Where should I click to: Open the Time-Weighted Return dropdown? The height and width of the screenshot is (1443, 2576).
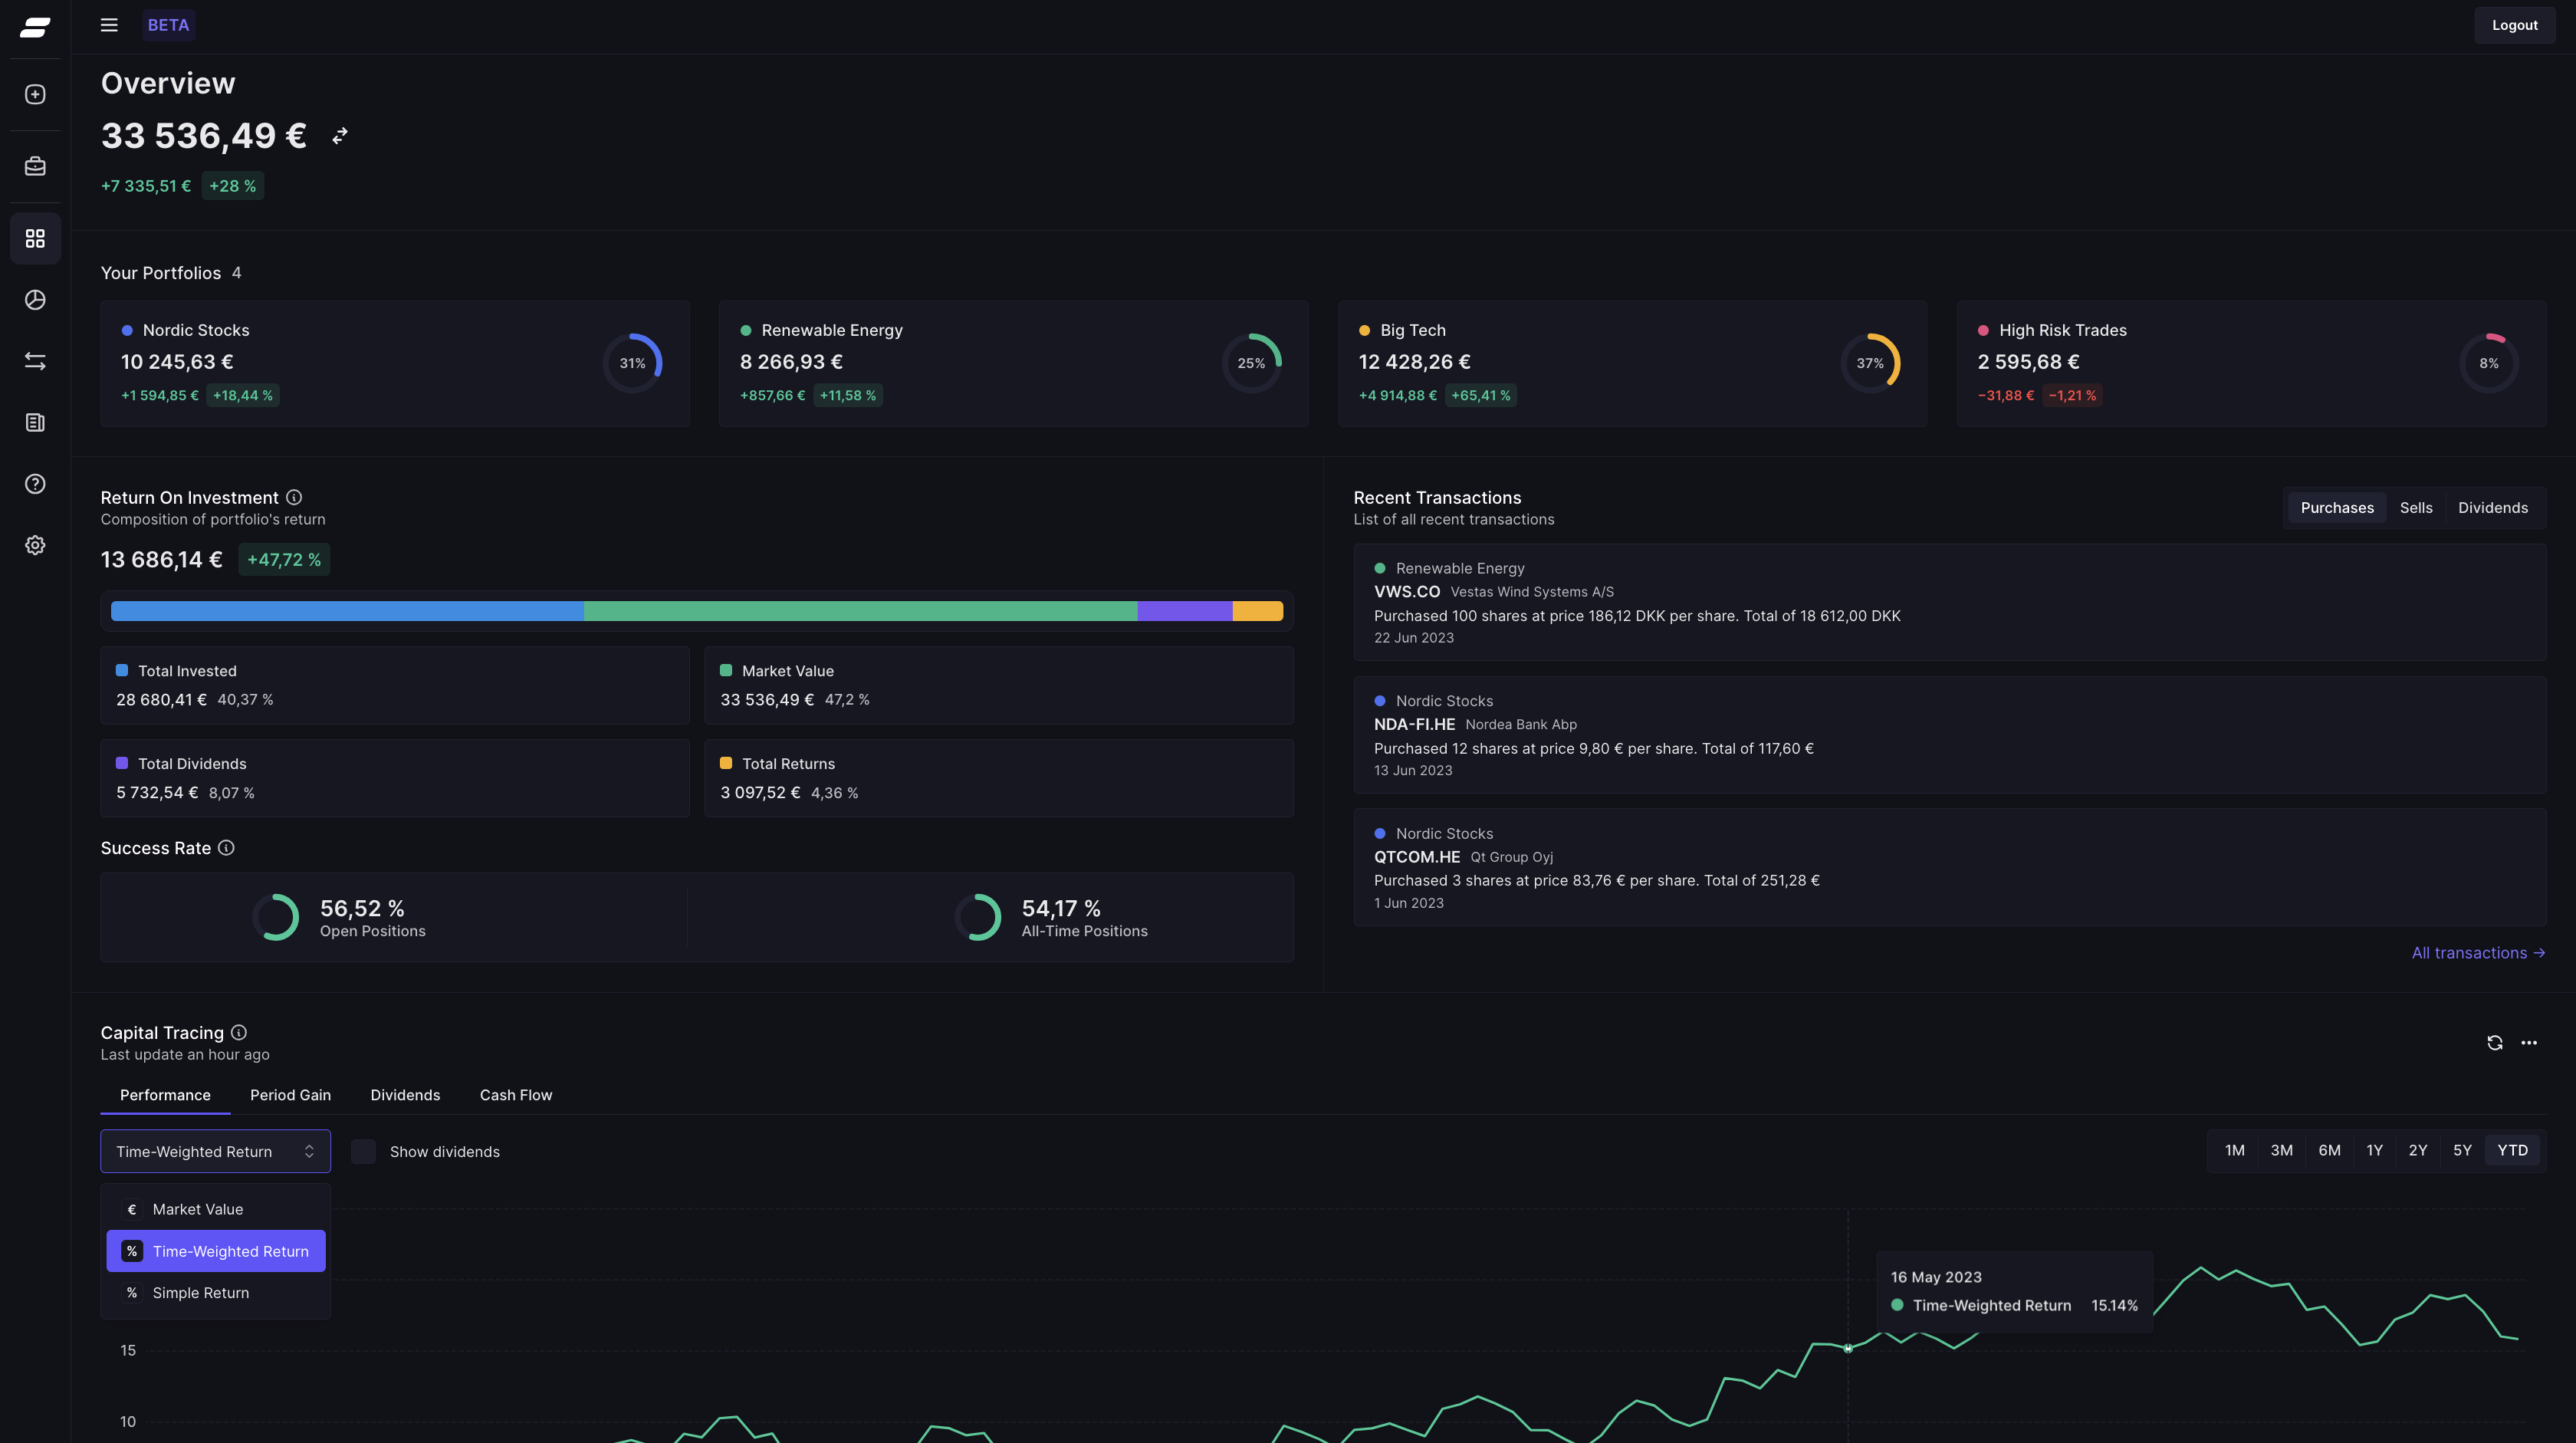pos(215,1152)
